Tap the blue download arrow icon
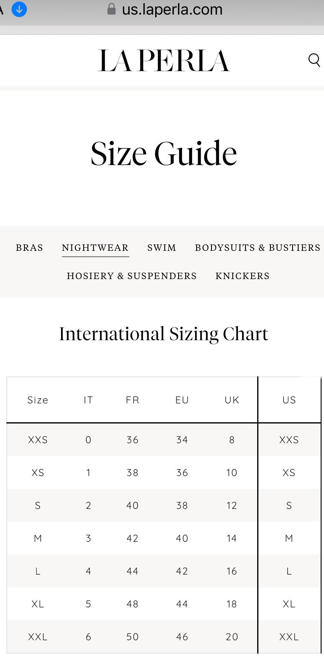Image resolution: width=324 pixels, height=667 pixels. [19, 9]
